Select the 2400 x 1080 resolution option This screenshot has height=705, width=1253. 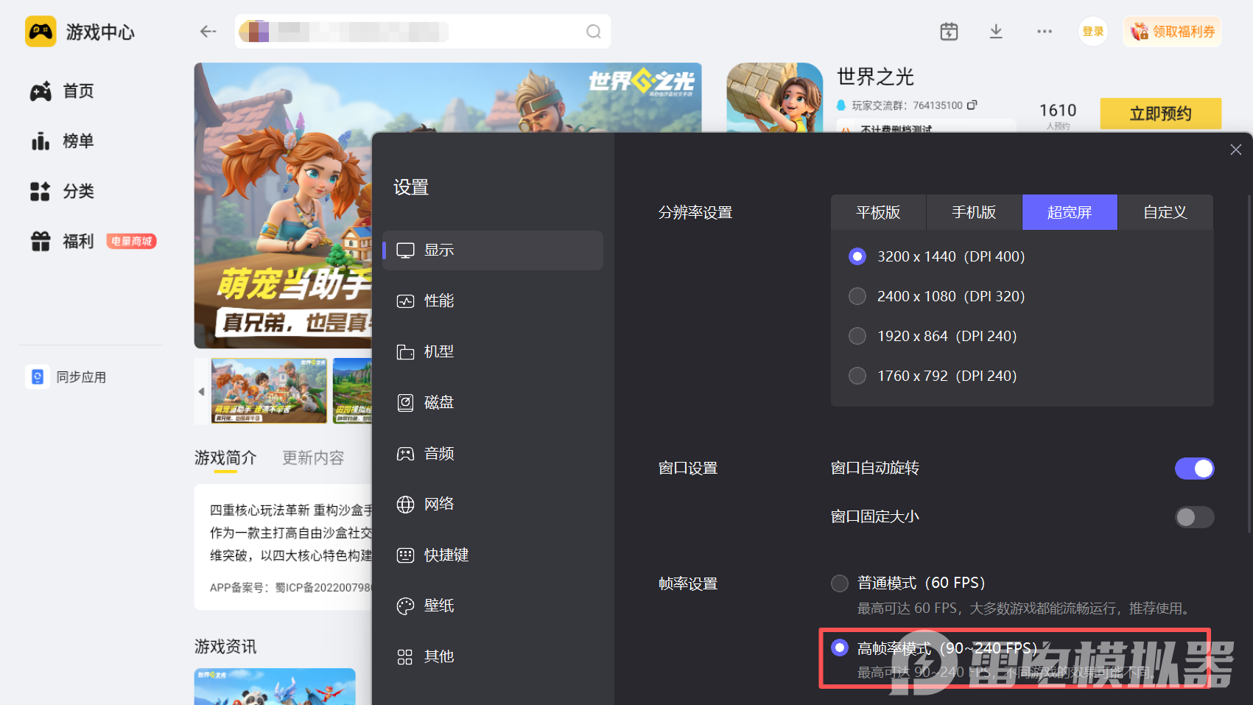click(x=857, y=296)
